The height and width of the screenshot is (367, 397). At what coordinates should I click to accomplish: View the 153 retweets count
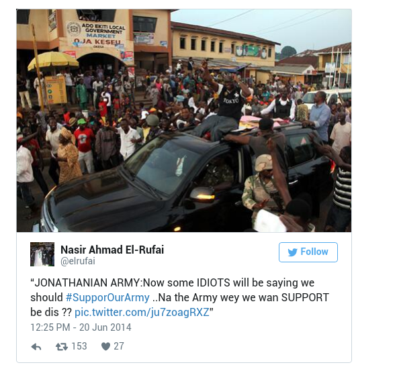coord(79,346)
